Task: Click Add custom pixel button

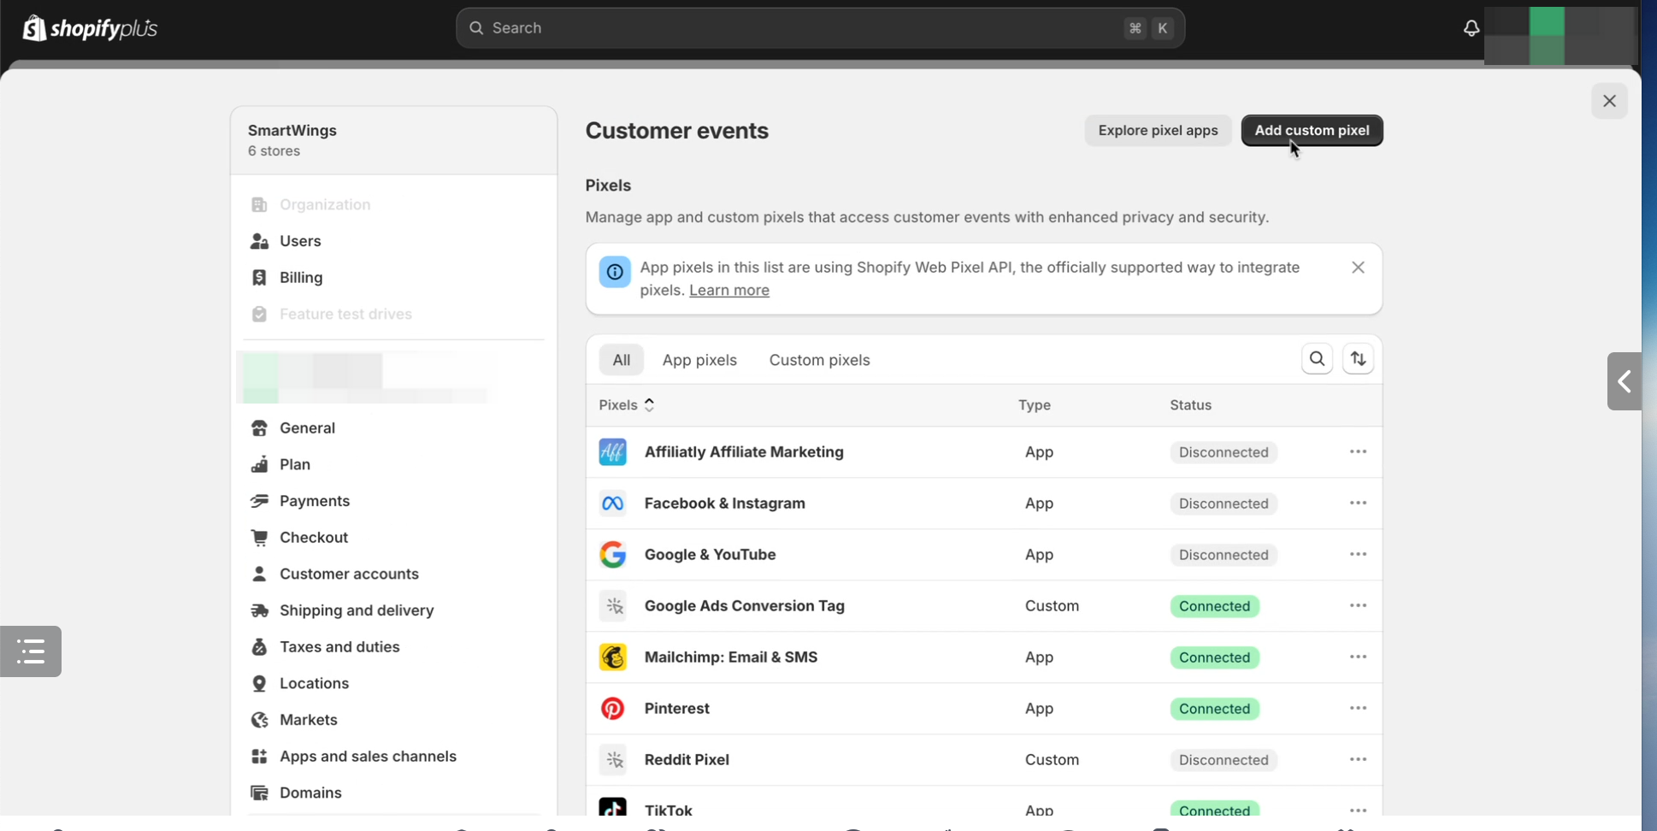Action: 1312,130
